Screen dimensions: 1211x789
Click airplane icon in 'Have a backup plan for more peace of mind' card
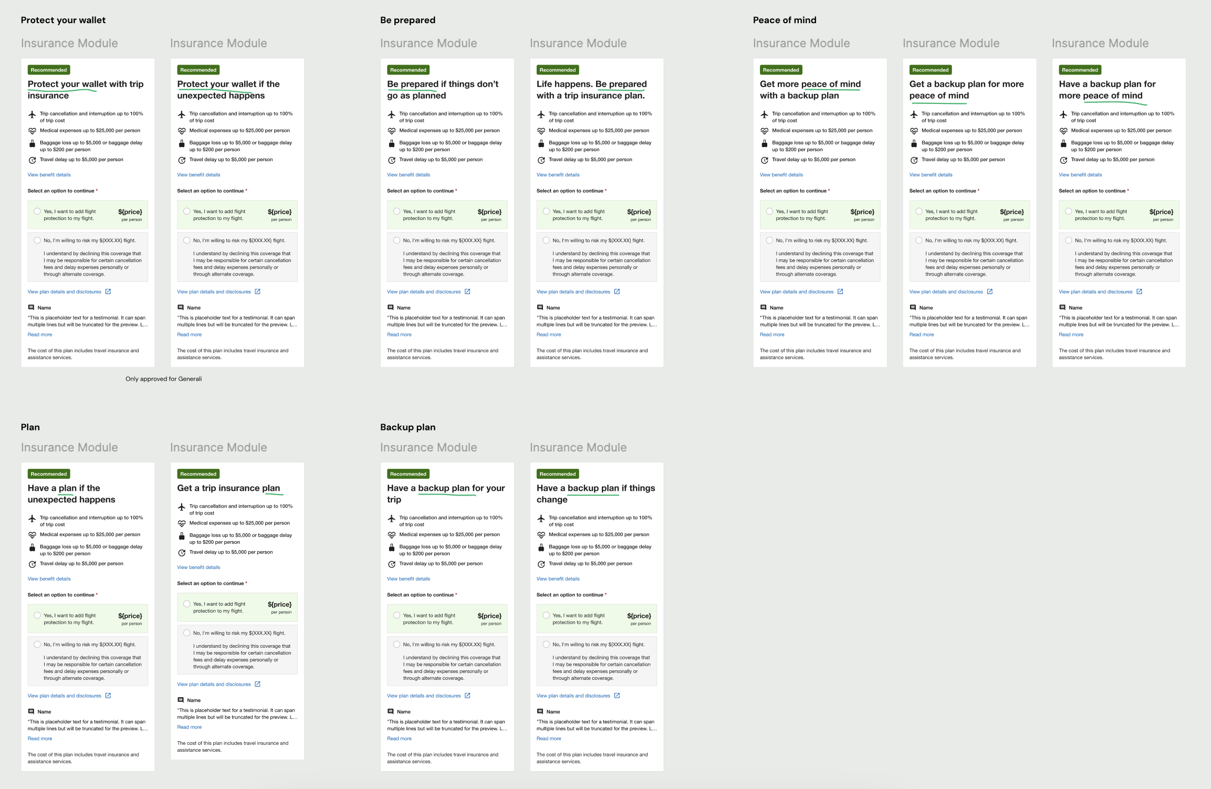(1063, 114)
